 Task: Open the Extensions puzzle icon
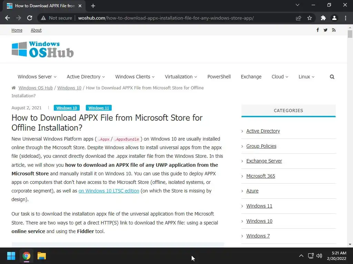tap(323, 18)
